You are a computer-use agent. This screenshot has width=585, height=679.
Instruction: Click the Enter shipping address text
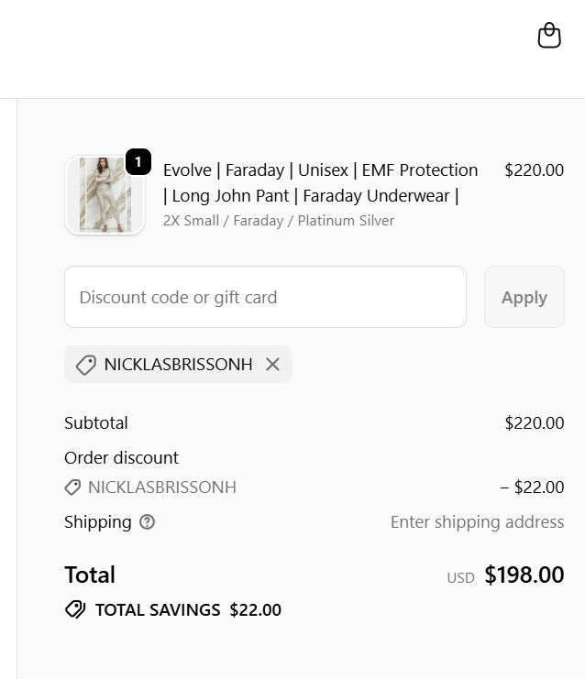[x=477, y=522]
